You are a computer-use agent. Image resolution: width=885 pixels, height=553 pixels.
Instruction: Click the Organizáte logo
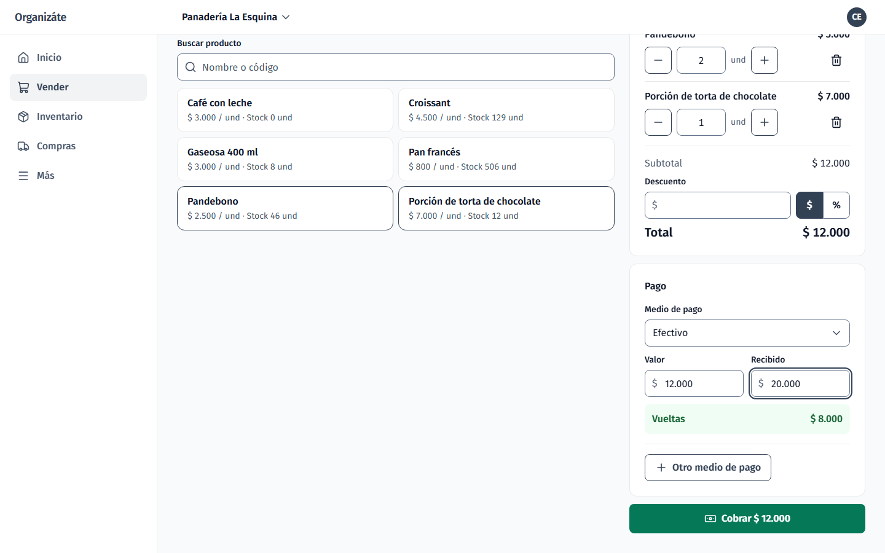[41, 17]
